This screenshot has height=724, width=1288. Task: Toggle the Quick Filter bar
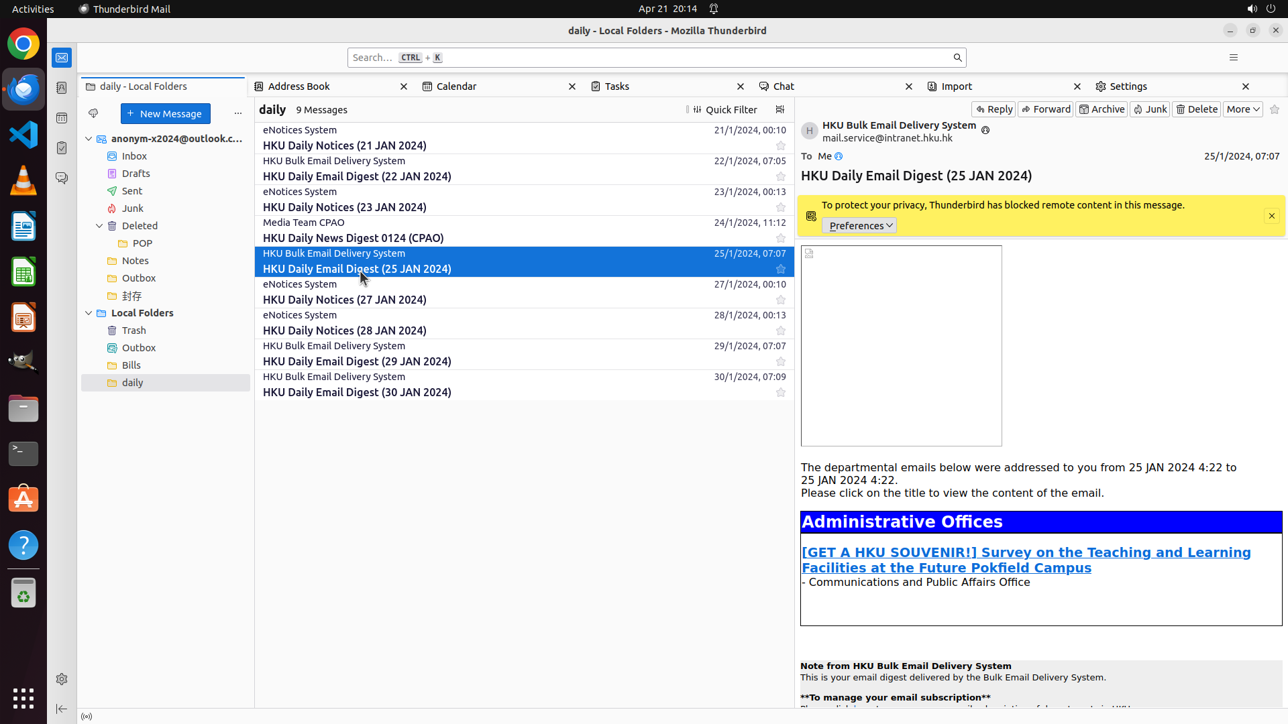click(724, 110)
